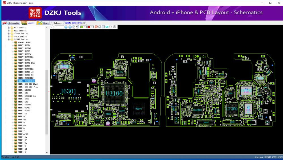
Task: Close the REDMI NOTE10PRO tab
Action: (84, 23)
